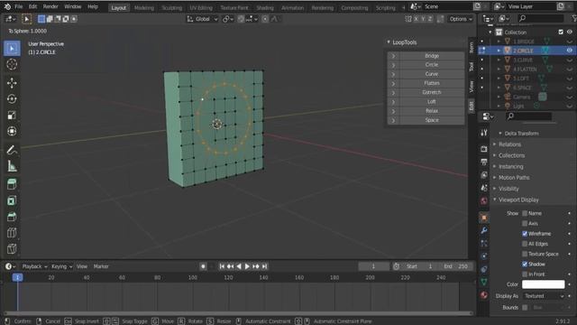Open the Tool properties tab icon
Viewport: 577px width, 325px height.
point(484,133)
